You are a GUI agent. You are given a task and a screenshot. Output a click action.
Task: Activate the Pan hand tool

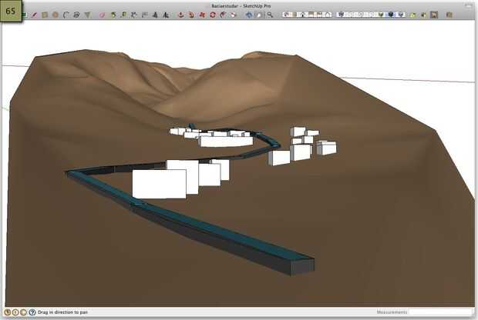[x=259, y=15]
